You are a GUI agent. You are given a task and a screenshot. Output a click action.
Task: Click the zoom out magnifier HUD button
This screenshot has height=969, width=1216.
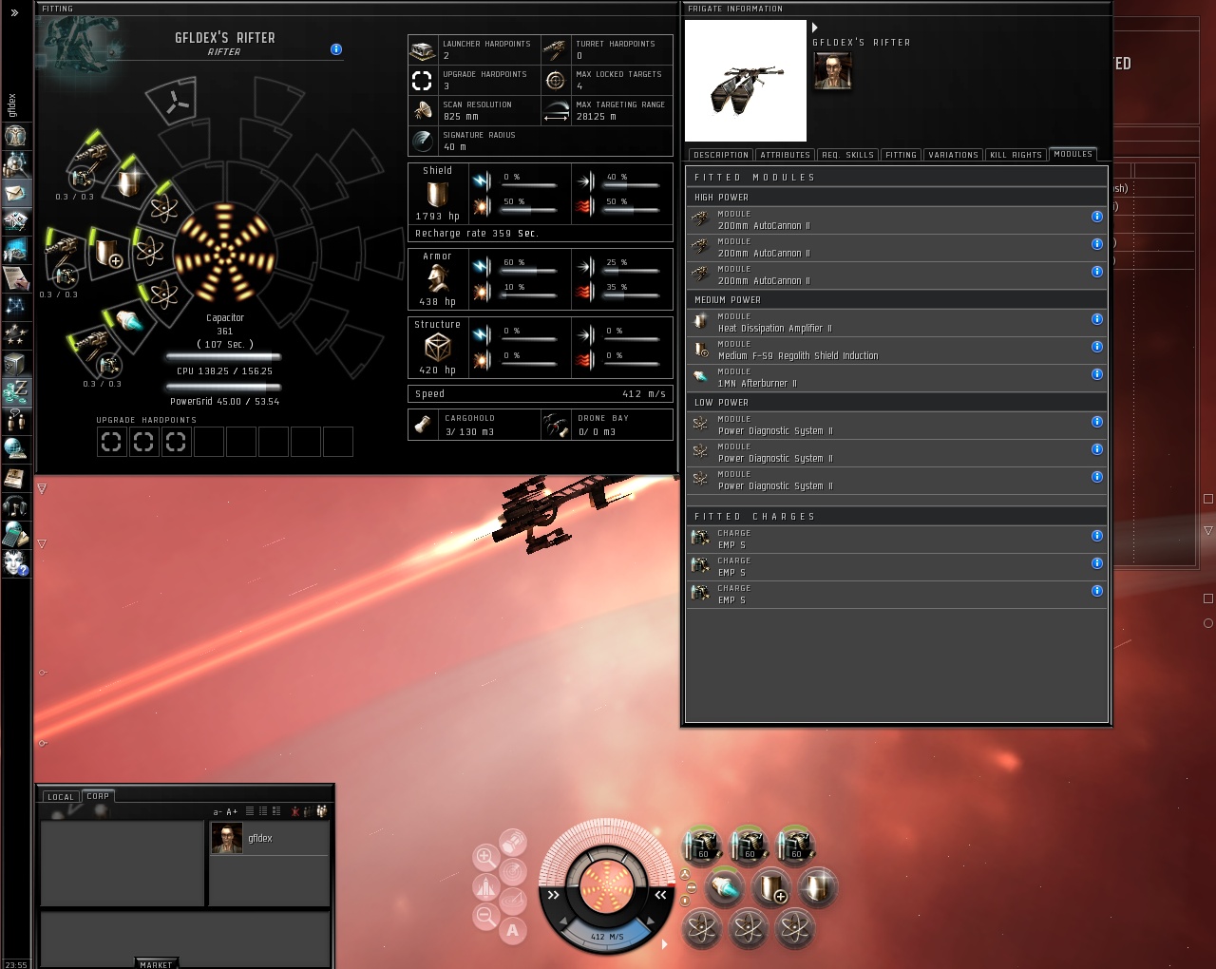click(485, 916)
